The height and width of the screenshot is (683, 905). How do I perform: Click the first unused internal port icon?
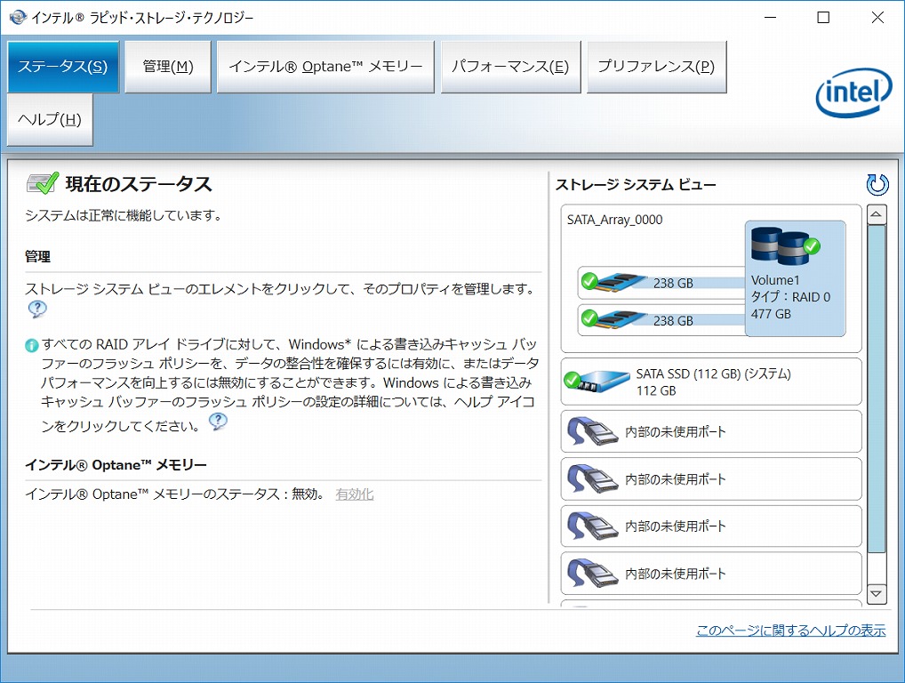[x=590, y=432]
